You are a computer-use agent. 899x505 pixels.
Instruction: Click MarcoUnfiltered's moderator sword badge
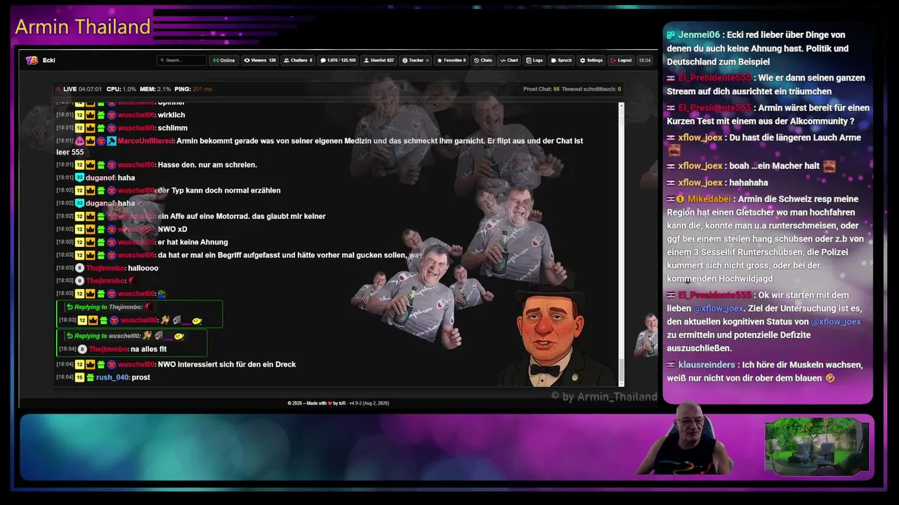(x=112, y=141)
